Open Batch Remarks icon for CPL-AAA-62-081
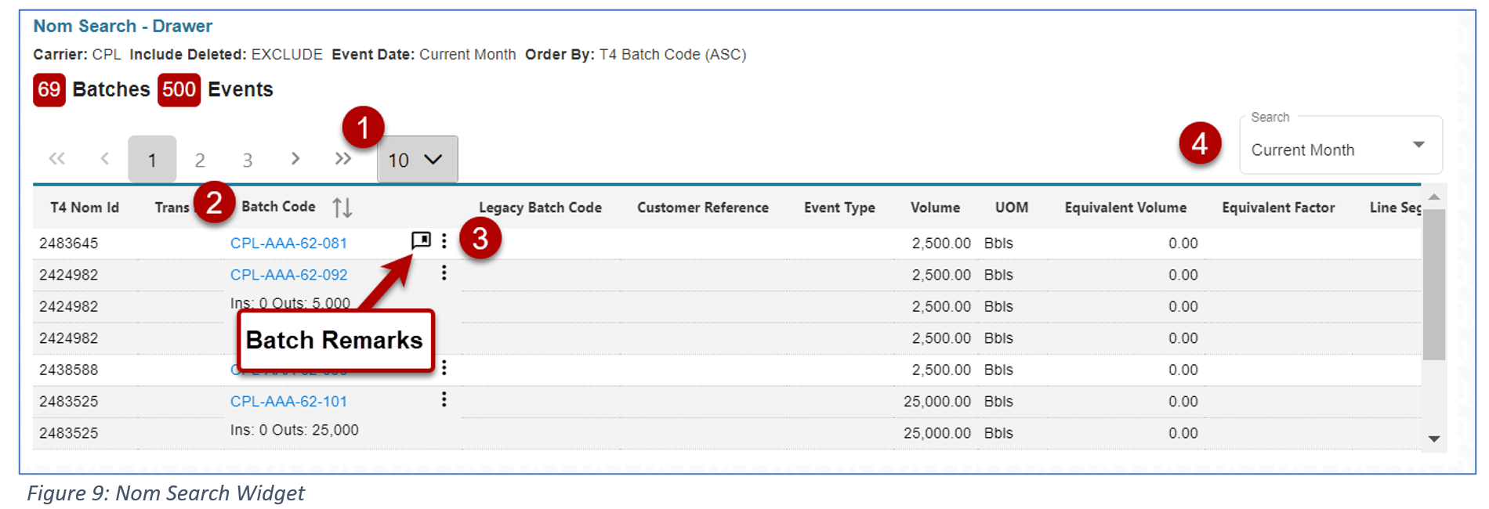 coord(421,240)
